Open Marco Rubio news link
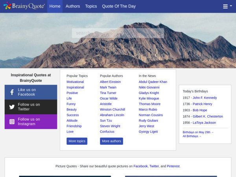This screenshot has height=177, width=236. (x=148, y=110)
